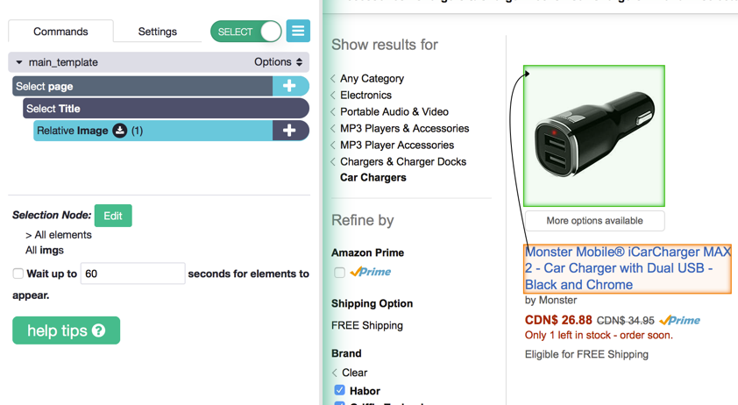Click the chevron beside Clear under Brand

click(x=335, y=373)
